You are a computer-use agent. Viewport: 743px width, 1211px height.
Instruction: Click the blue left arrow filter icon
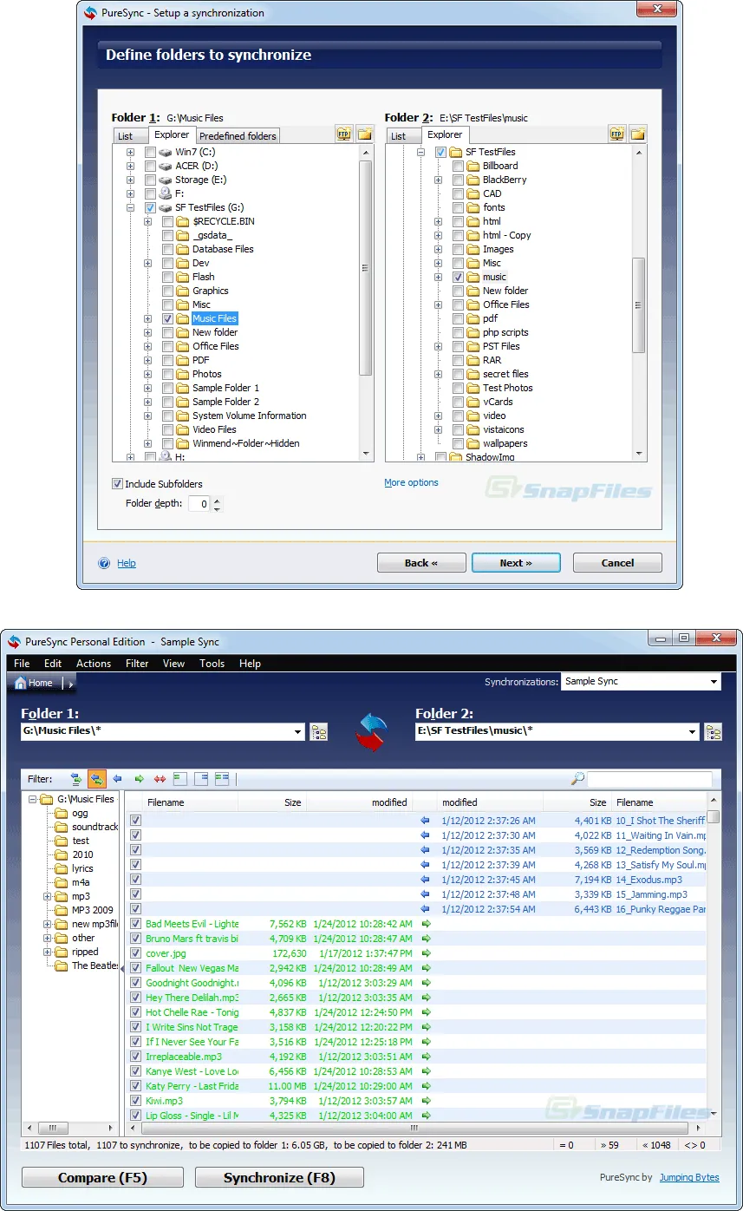[x=117, y=779]
